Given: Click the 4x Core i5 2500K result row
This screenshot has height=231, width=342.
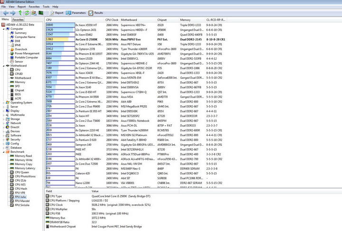Looking at the screenshot, I should (x=136, y=39).
